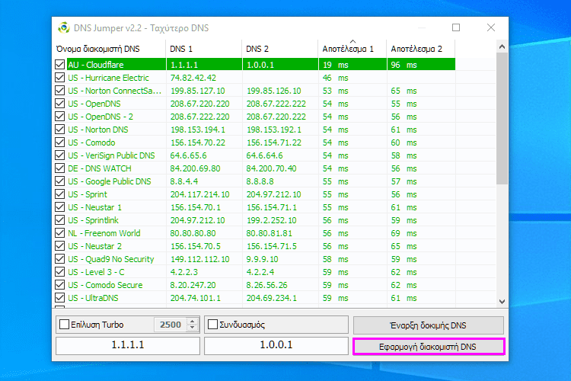Click Εφαρμογή διακομιστή DNS button
This screenshot has width=571, height=381.
(428, 347)
